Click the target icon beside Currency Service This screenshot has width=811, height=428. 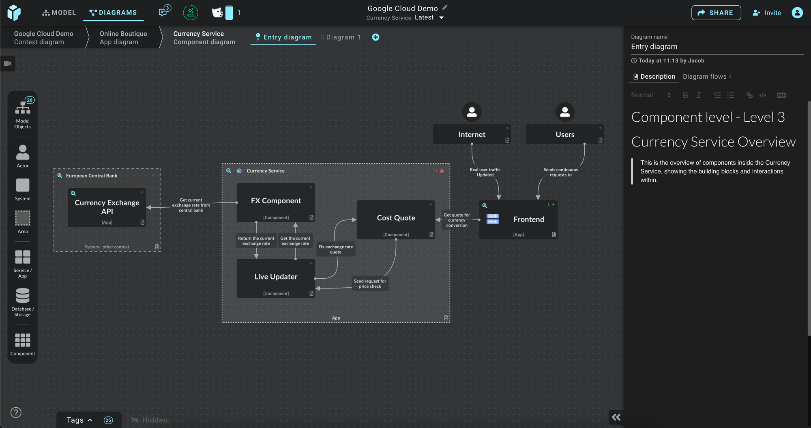coord(239,171)
